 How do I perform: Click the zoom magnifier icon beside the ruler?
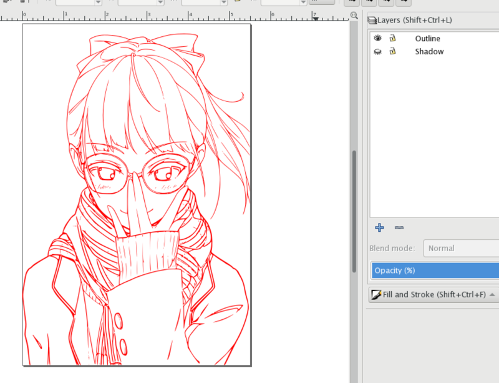click(354, 16)
